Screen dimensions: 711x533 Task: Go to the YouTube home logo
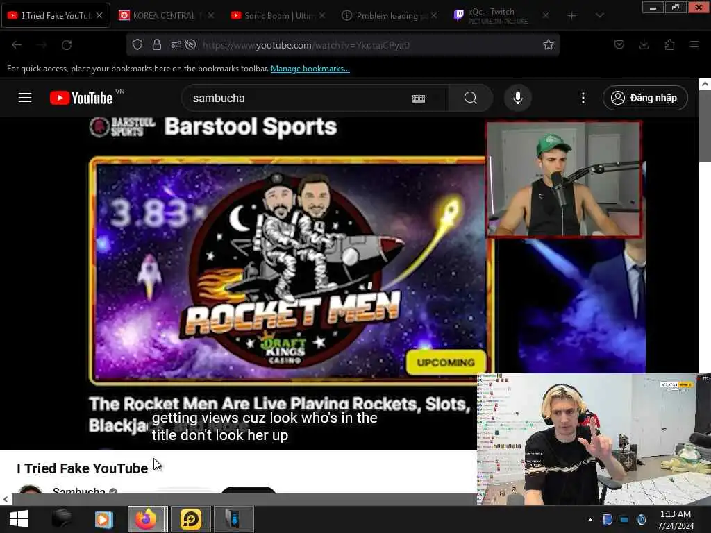[81, 98]
